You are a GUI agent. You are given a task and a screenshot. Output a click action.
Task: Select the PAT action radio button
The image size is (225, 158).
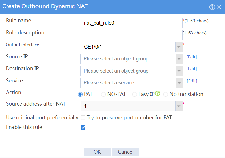(x=80, y=95)
